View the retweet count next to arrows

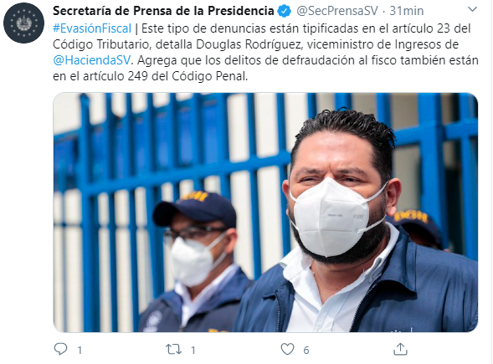(193, 350)
